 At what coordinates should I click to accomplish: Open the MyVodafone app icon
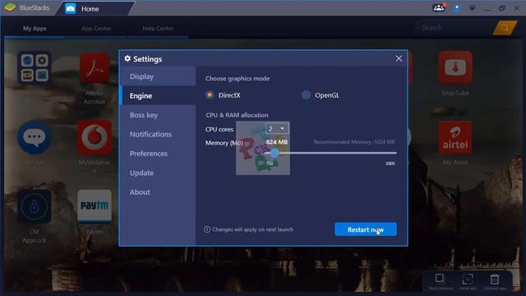pyautogui.click(x=95, y=137)
